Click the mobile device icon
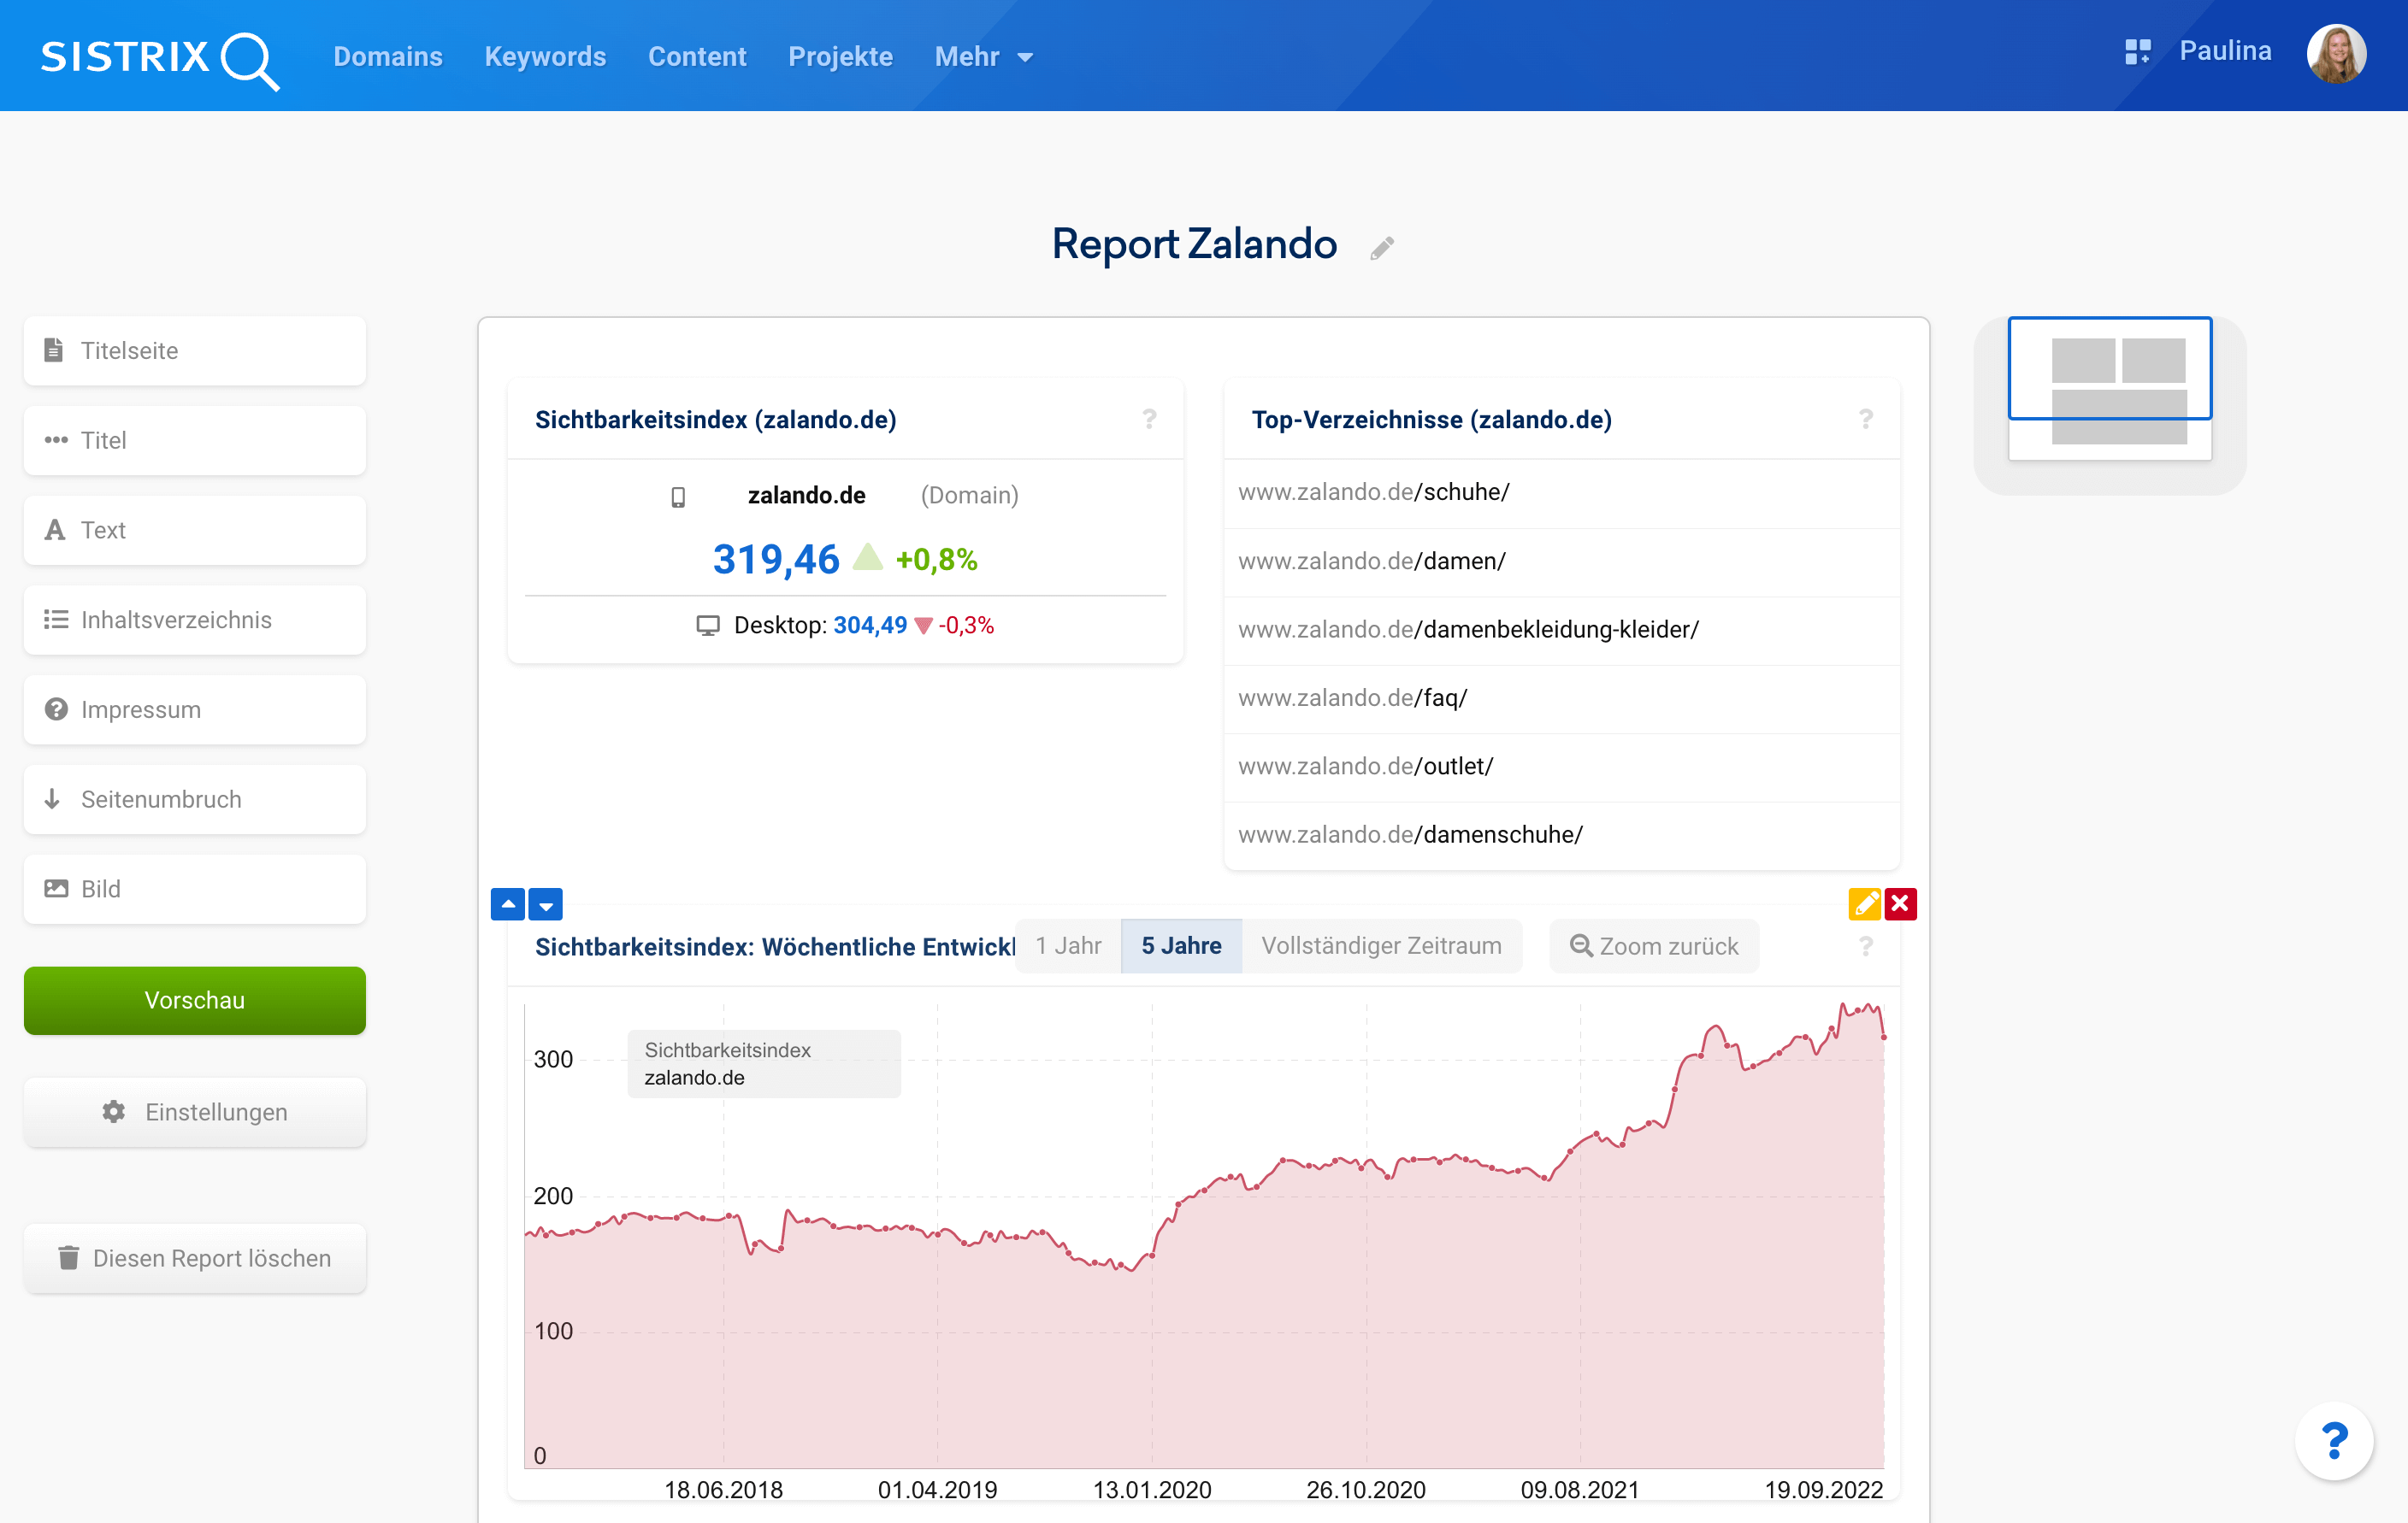The image size is (2408, 1523). click(678, 497)
